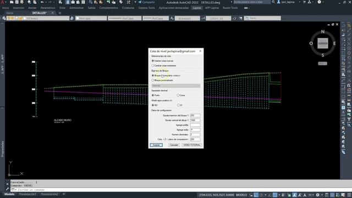Image resolution: width=352 pixels, height=198 pixels.
Task: Open the layer dropdown in toolbar
Action: pos(38,18)
